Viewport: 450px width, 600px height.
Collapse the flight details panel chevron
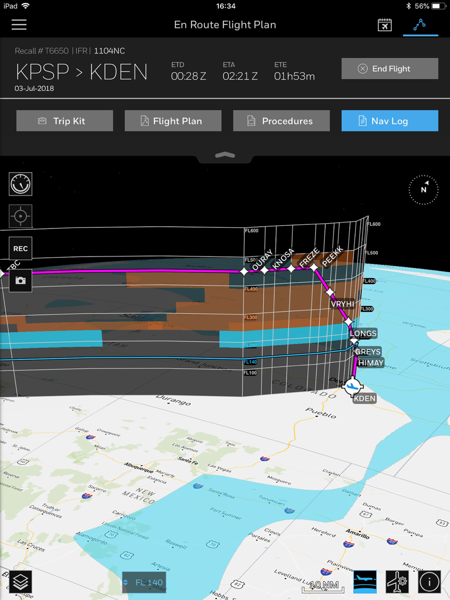click(225, 155)
